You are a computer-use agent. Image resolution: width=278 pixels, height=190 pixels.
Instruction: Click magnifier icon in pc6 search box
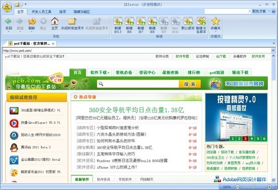click(101, 84)
